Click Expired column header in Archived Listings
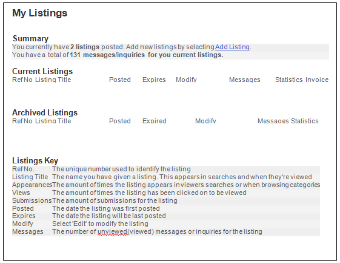Viewport: 340px width, 263px height. pos(155,121)
